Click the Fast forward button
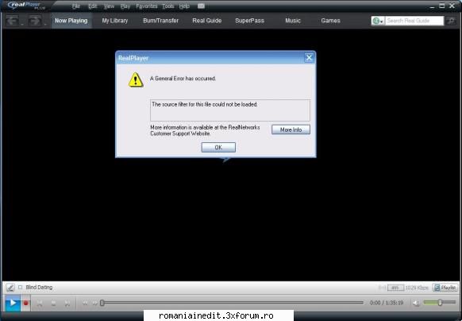Image resolution: width=462 pixels, height=321 pixels. (94, 303)
